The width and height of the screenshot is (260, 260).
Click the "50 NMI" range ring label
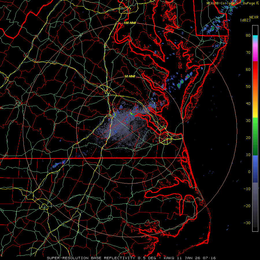coord(130,76)
